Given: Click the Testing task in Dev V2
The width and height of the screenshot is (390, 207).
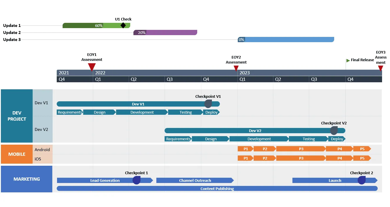Looking at the screenshot, I should click(308, 139).
